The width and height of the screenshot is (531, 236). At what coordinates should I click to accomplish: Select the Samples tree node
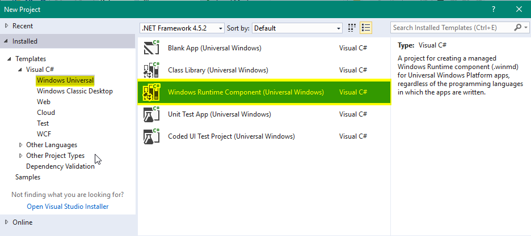pos(28,177)
